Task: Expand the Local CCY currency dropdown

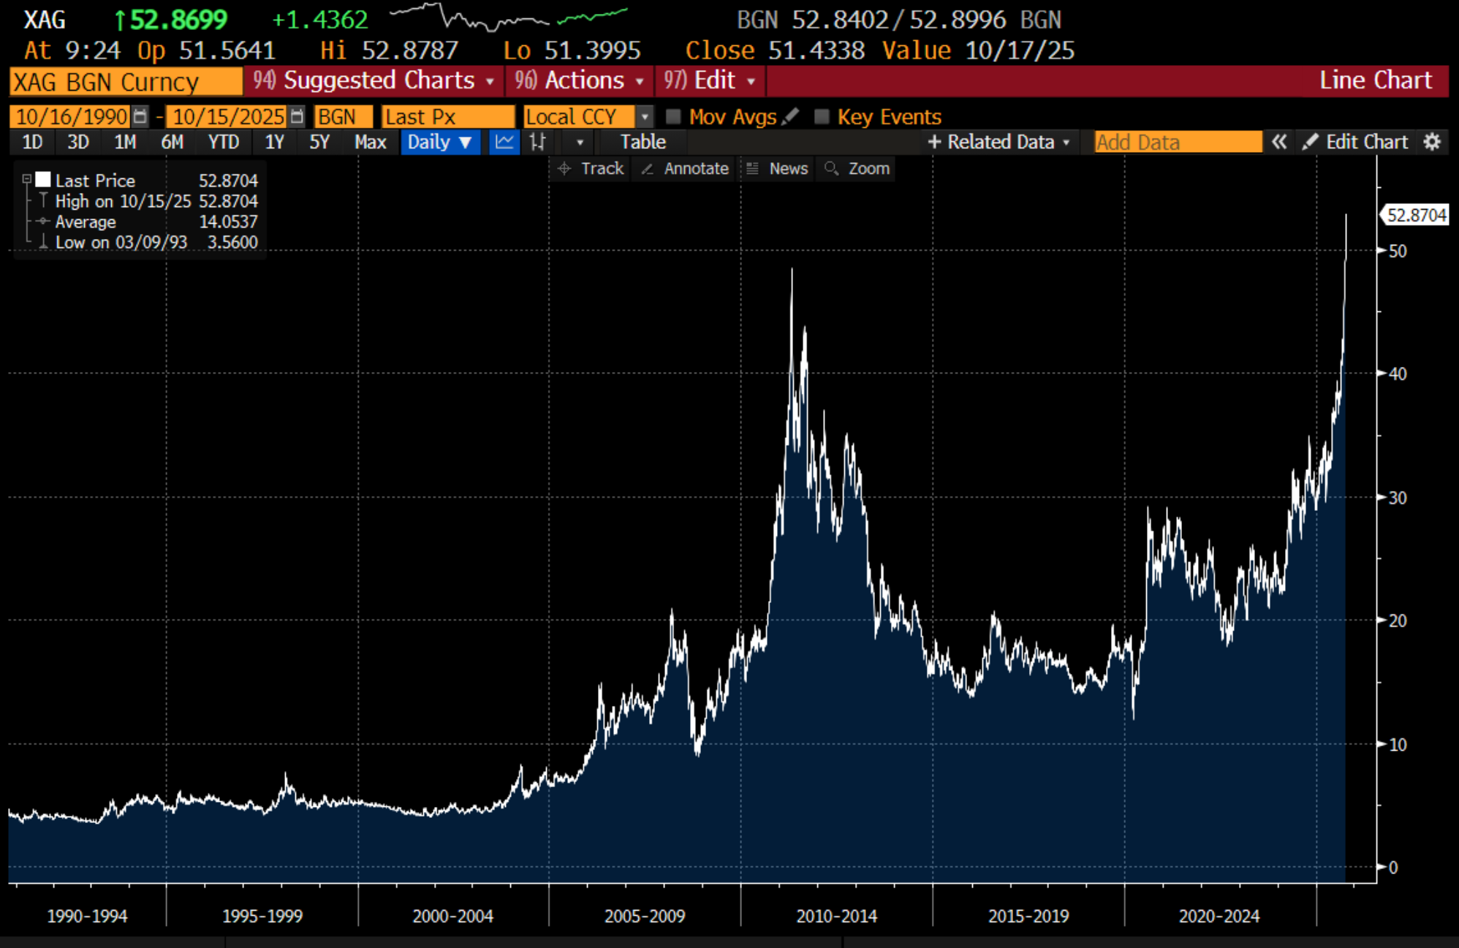Action: 644,116
